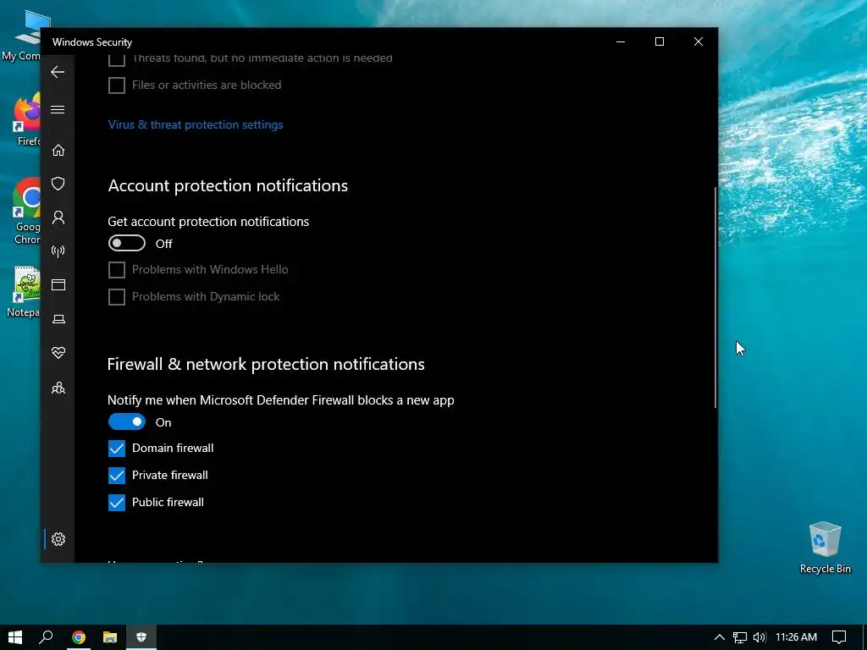This screenshot has height=650, width=867.
Task: Open the Action Center notification icon
Action: coord(839,637)
